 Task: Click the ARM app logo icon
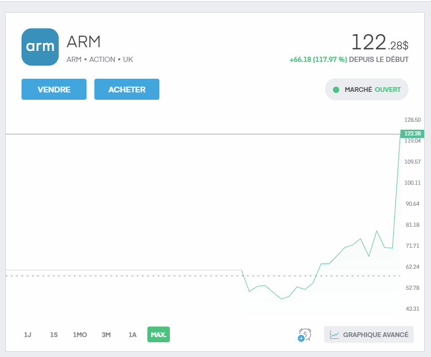(x=40, y=47)
